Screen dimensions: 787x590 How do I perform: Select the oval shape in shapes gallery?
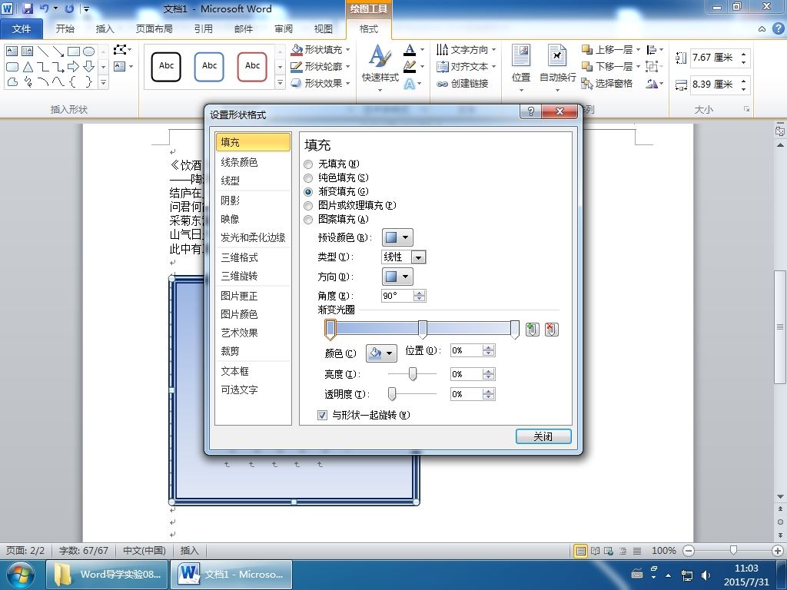coord(89,51)
